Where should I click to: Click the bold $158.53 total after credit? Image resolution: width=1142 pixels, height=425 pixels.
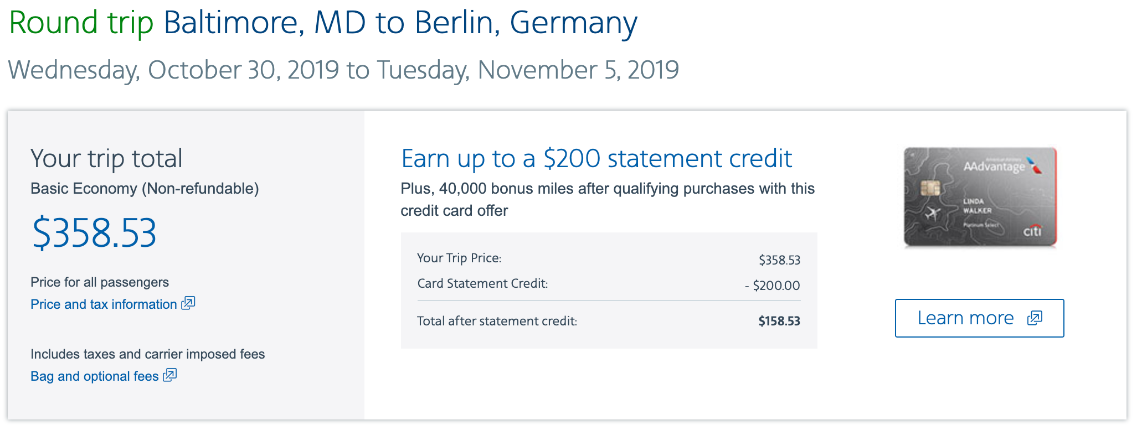click(779, 322)
